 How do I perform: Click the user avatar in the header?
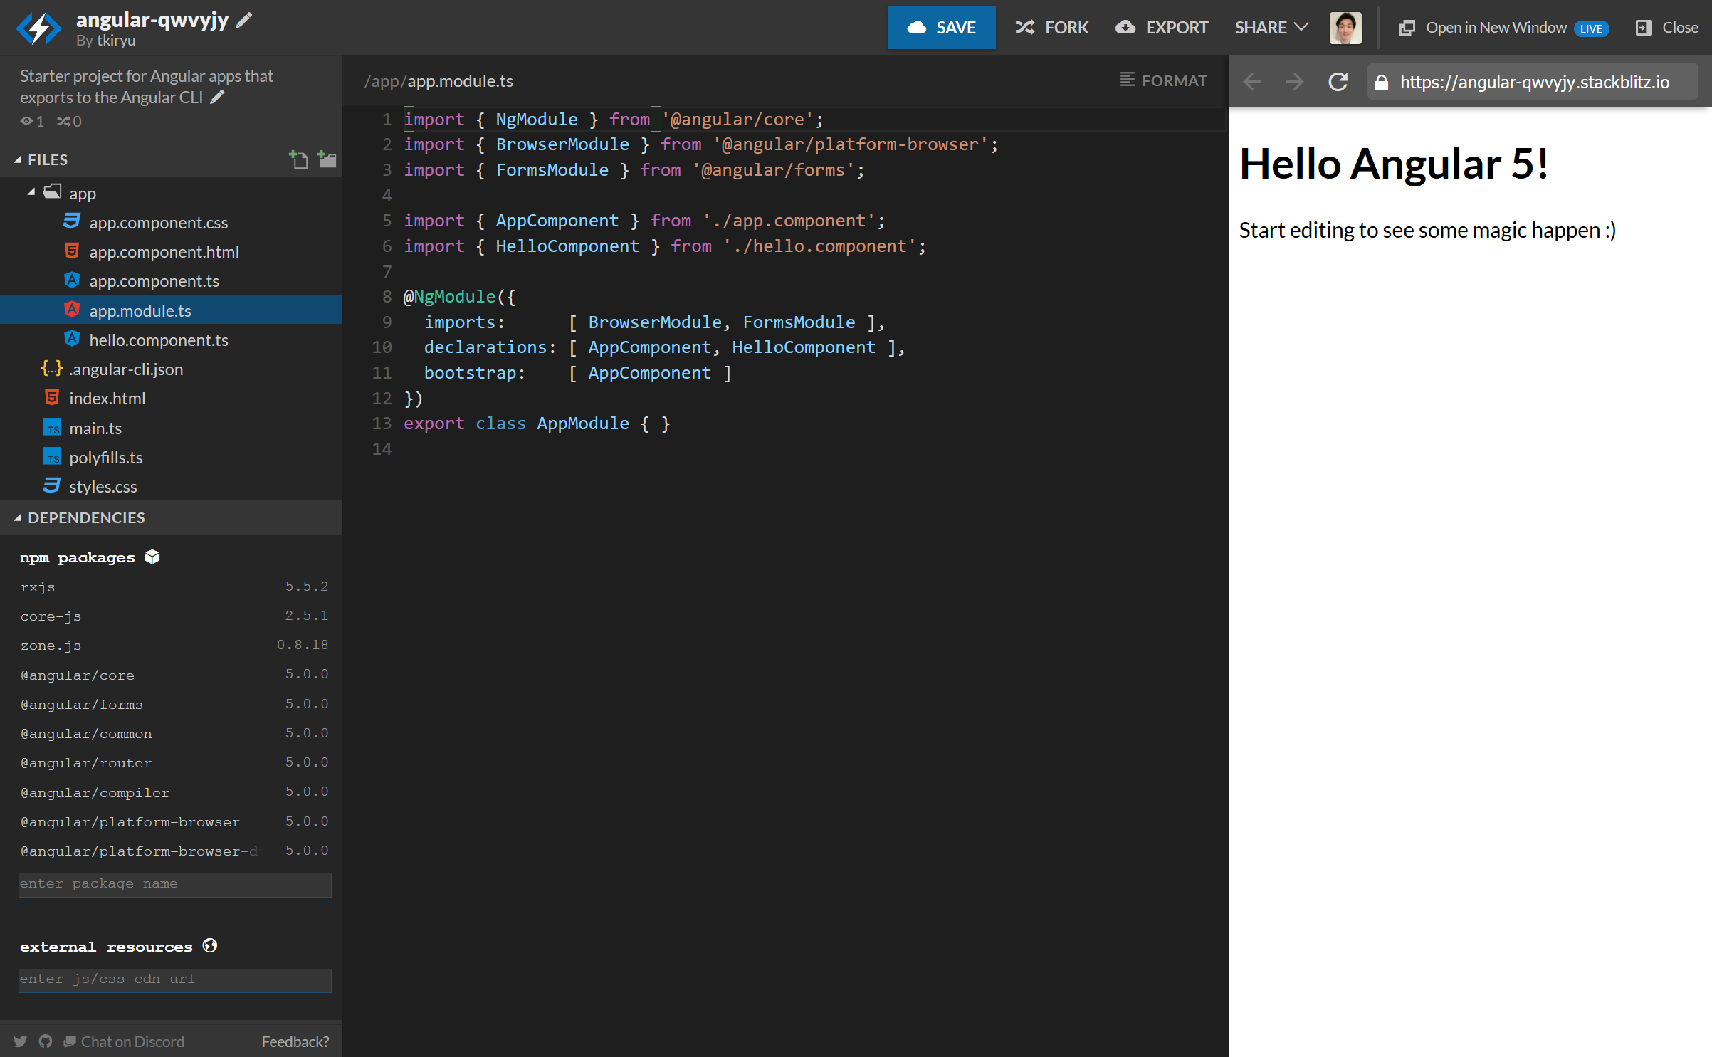pyautogui.click(x=1345, y=28)
